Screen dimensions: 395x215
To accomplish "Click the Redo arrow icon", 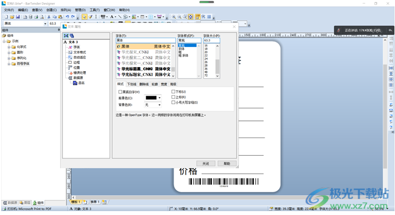I will (x=73, y=17).
